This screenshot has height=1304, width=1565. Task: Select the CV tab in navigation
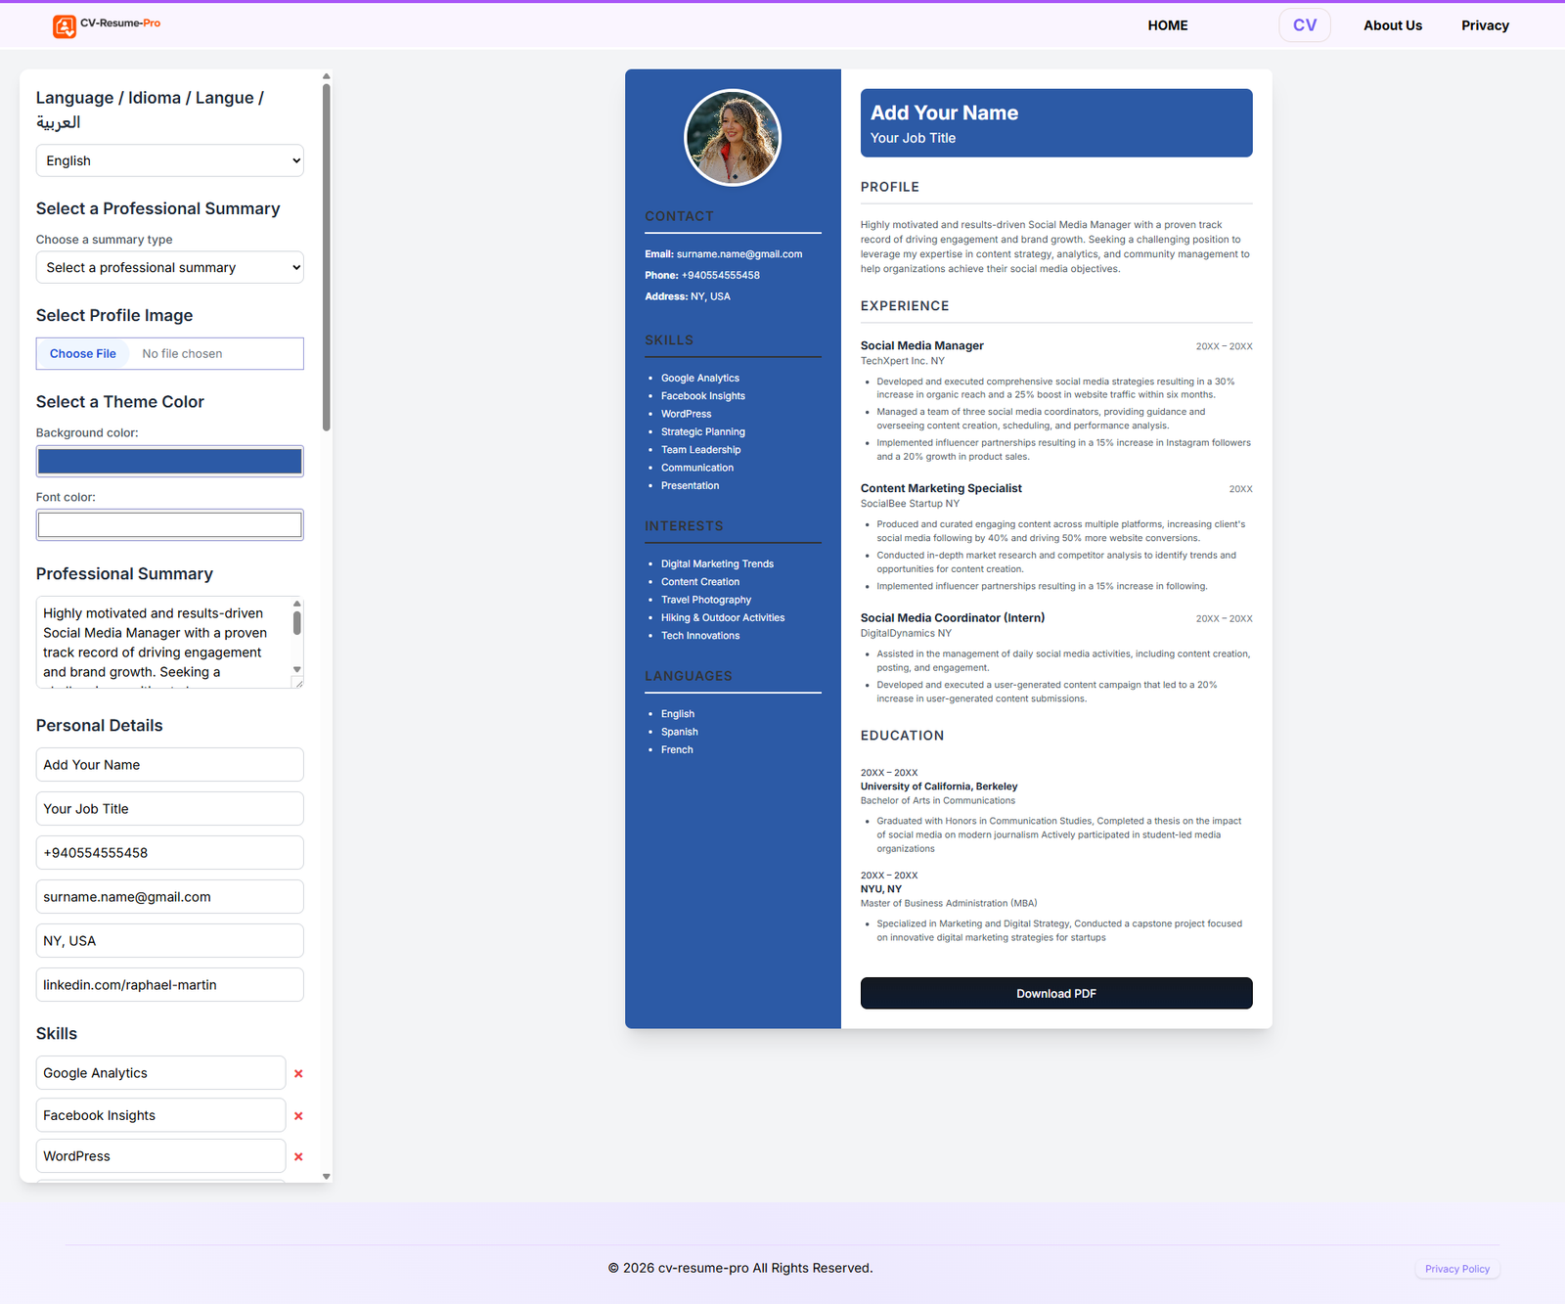[1305, 25]
